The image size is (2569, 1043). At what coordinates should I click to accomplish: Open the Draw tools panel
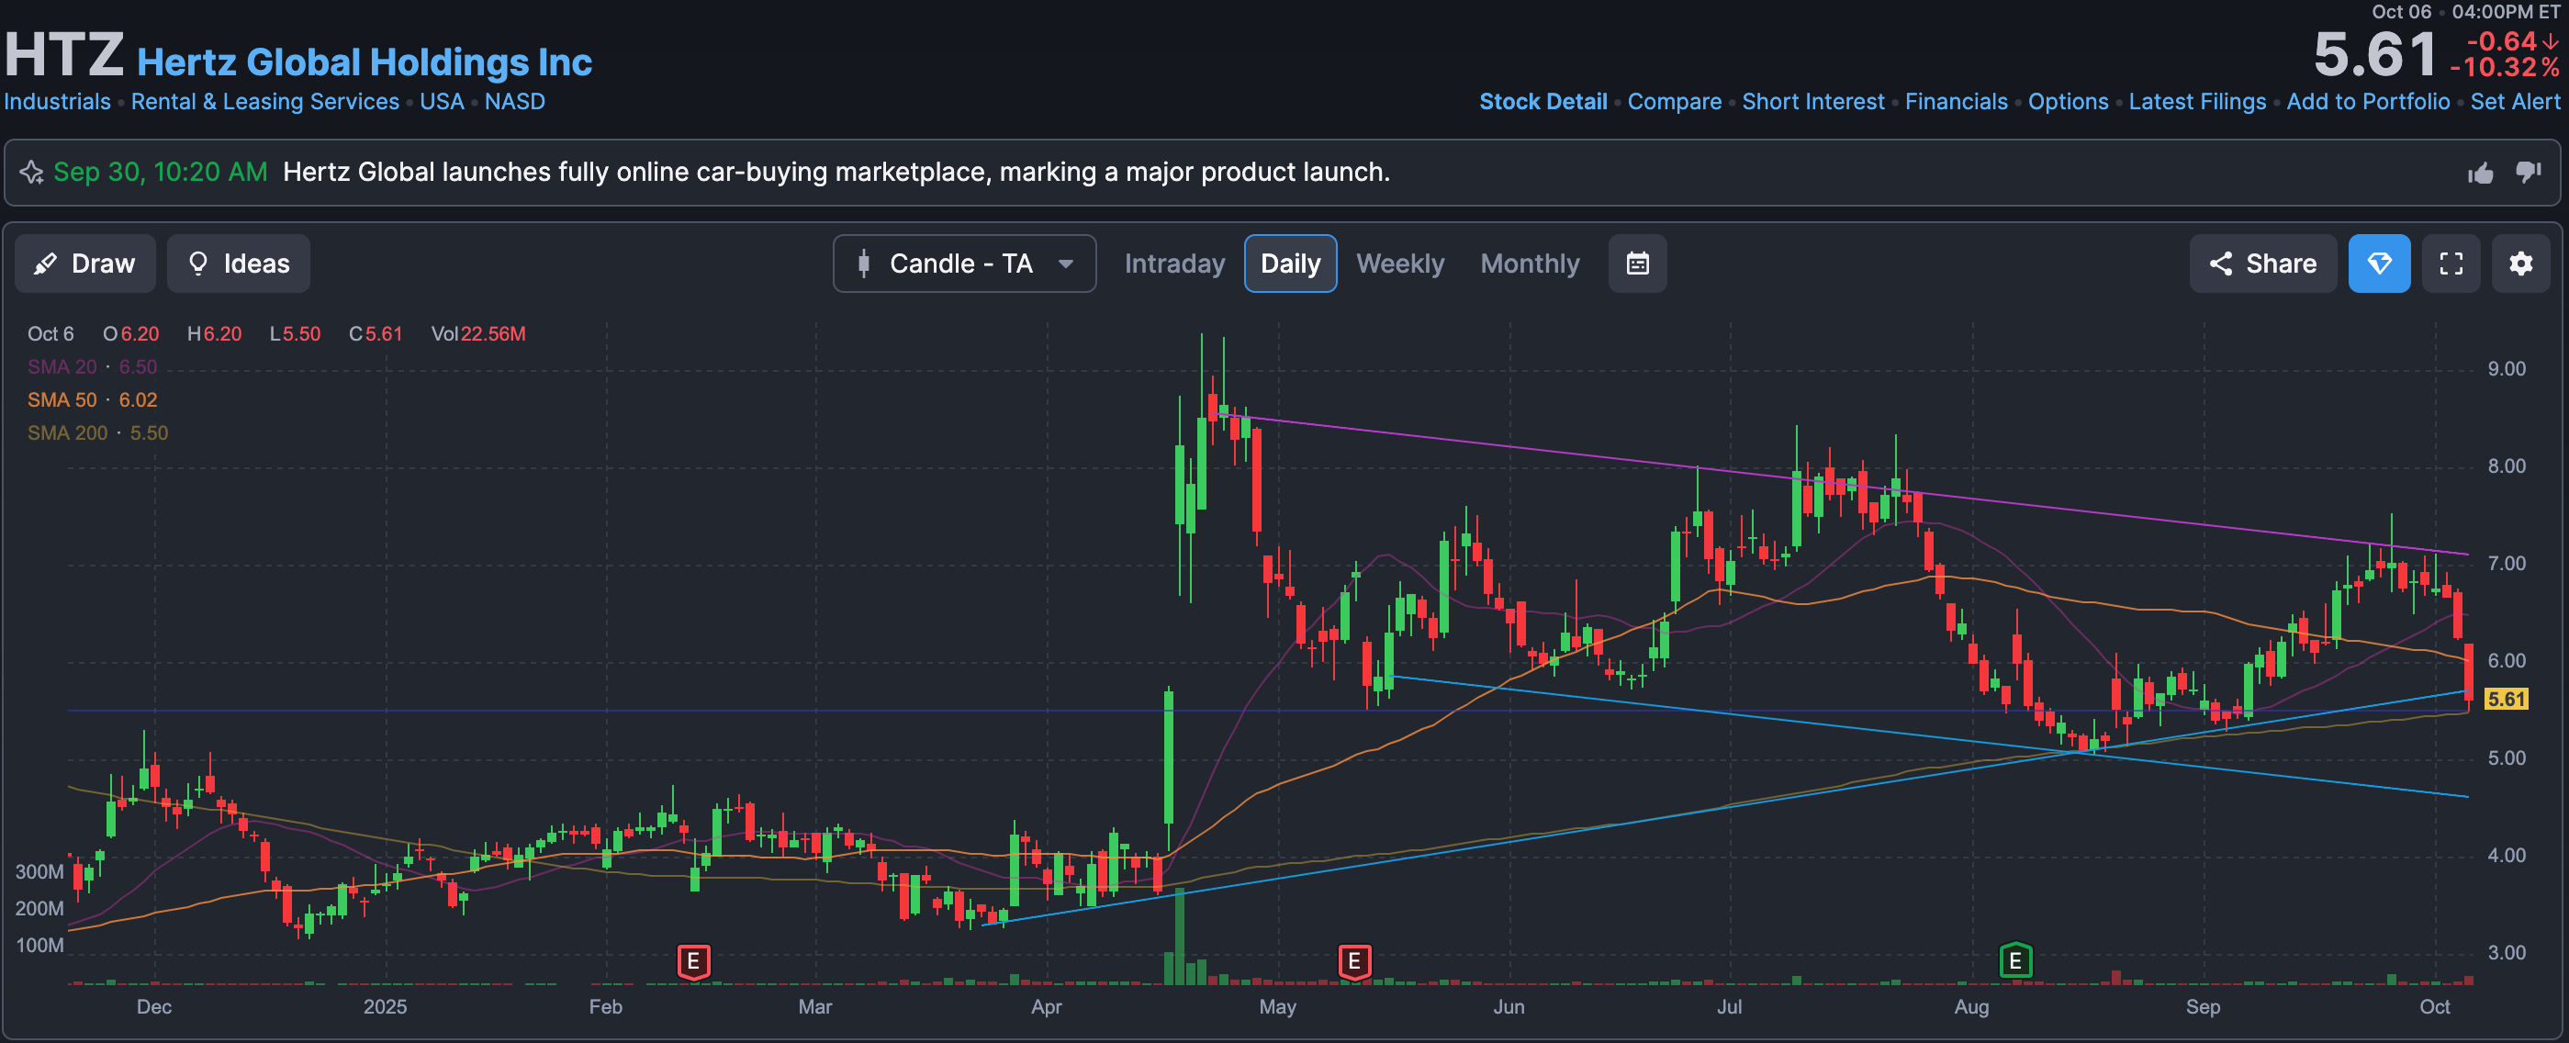(x=84, y=264)
